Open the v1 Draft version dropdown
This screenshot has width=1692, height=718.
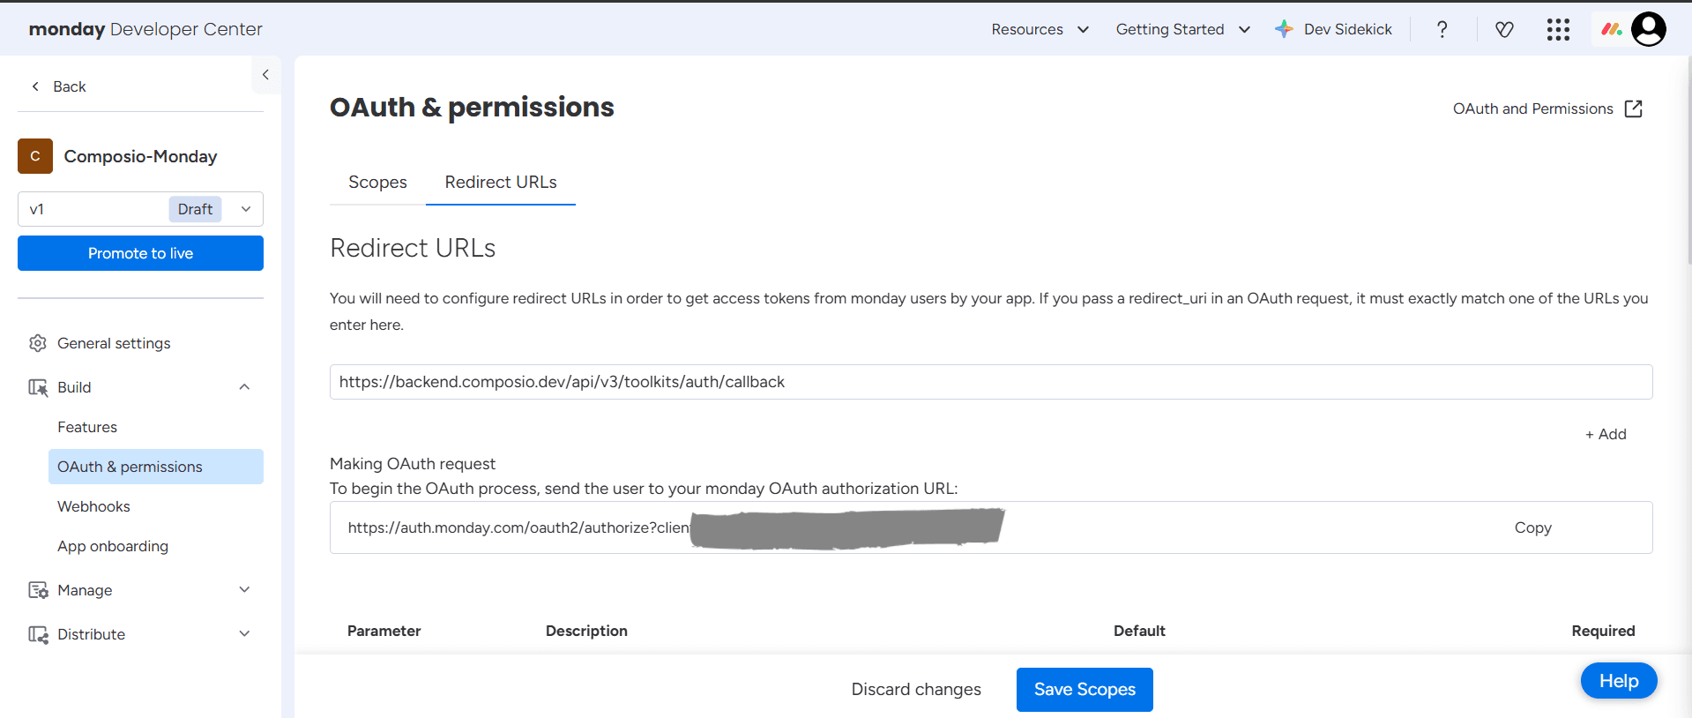point(140,209)
